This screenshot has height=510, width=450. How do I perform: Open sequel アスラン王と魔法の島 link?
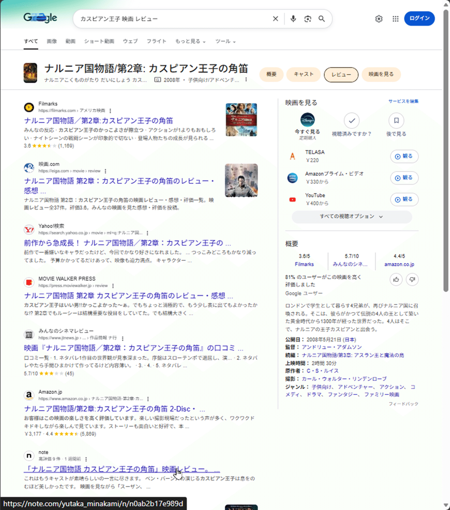[x=353, y=355]
